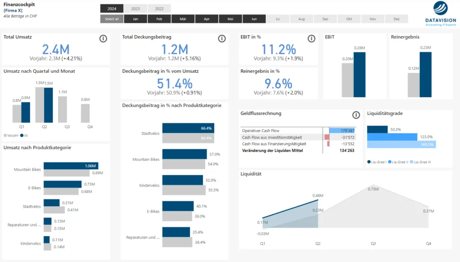
Task: Select Stadtvelos 66.4% dark margin bar
Action: click(188, 128)
